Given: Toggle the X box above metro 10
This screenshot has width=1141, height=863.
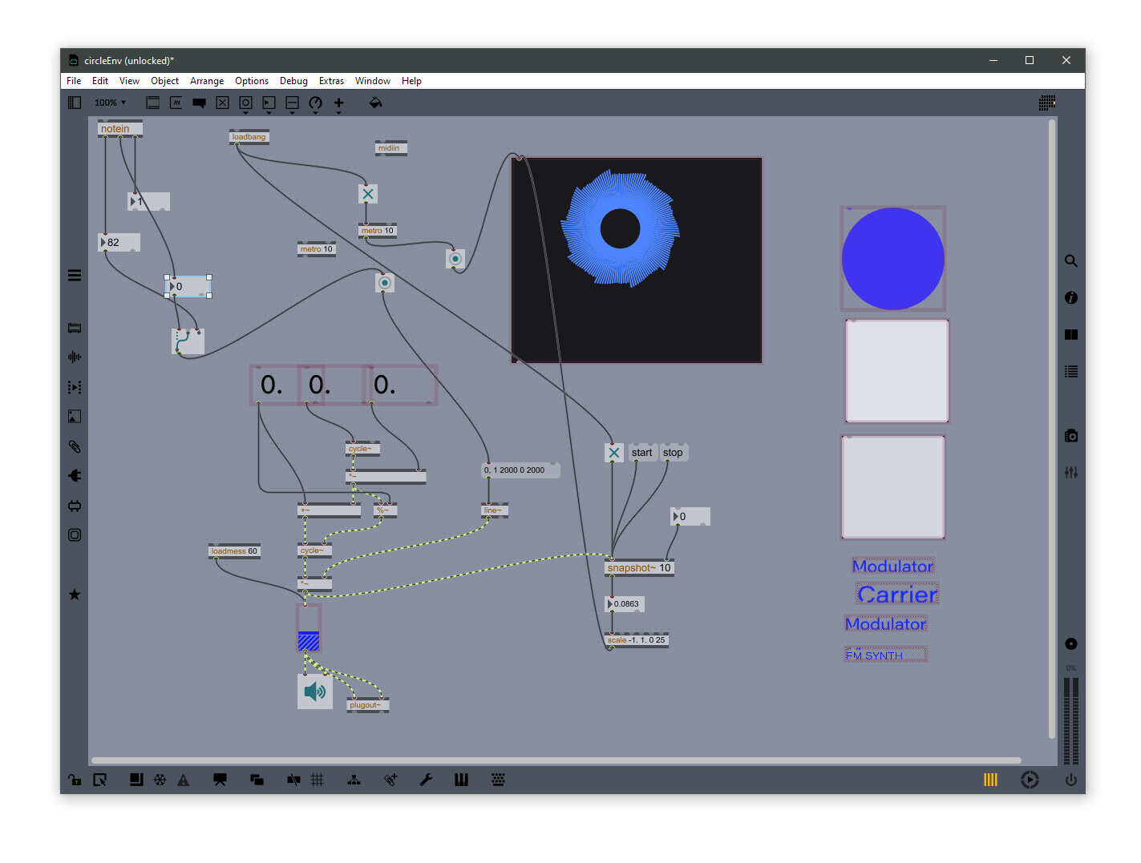Looking at the screenshot, I should click(367, 194).
